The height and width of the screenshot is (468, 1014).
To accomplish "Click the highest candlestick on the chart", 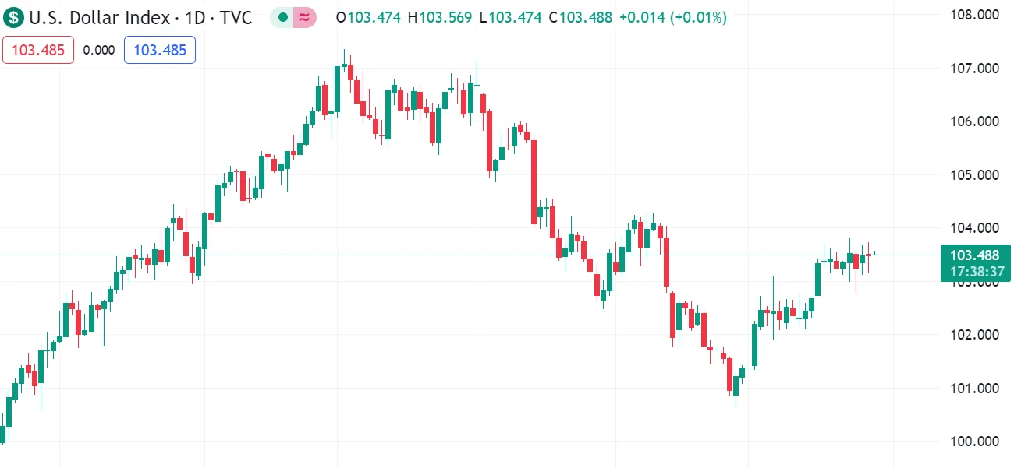I will (x=343, y=66).
